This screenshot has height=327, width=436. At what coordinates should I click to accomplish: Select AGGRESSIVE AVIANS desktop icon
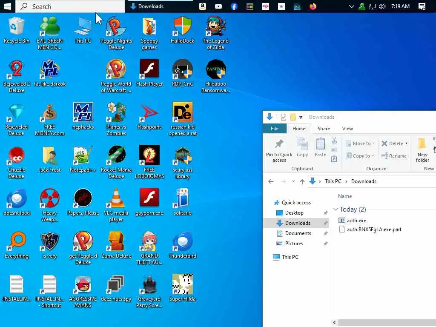(83, 291)
